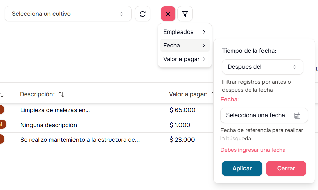Click chevron arrow beside Empleados

[204, 32]
